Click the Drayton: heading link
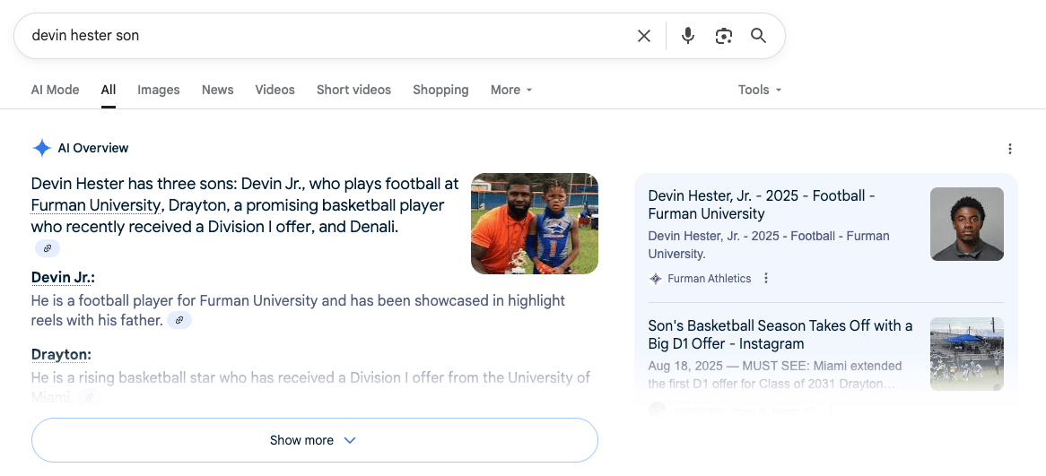The image size is (1046, 476). 61,354
